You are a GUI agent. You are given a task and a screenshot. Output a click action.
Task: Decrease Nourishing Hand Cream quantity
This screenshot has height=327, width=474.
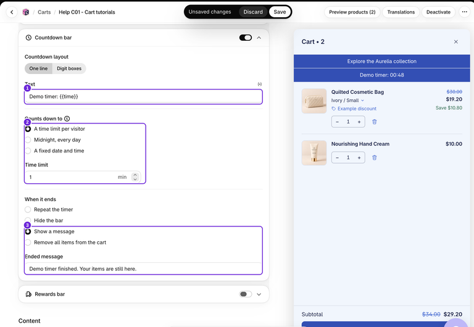(x=338, y=157)
